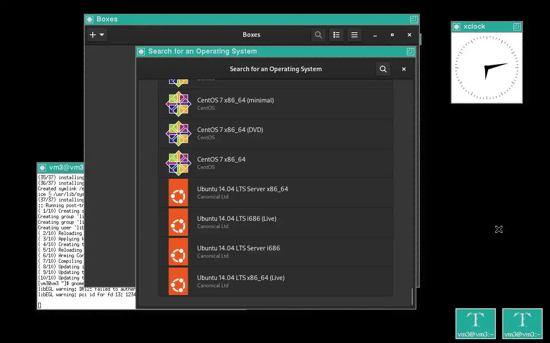Image resolution: width=550 pixels, height=343 pixels.
Task: Click Boxes window-manager menu circle icon
Action: (89, 19)
